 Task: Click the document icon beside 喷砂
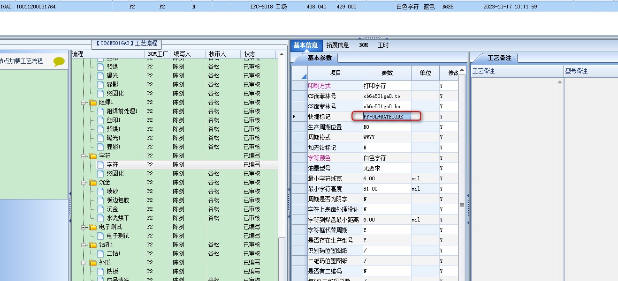pyautogui.click(x=100, y=191)
